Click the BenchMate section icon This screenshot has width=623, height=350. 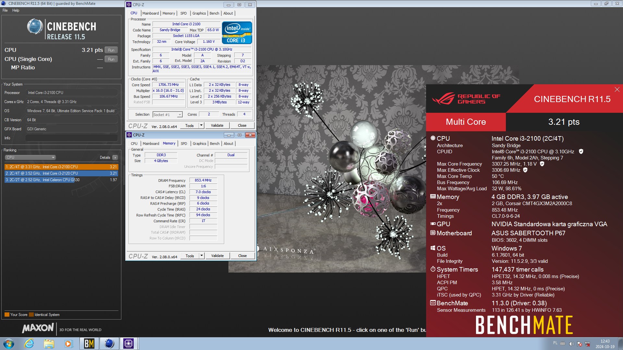[x=433, y=303]
